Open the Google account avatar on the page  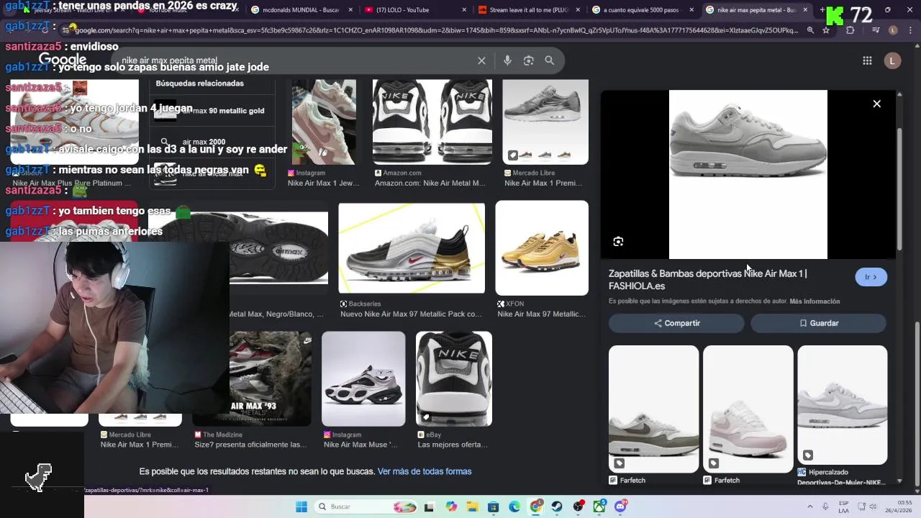coord(892,60)
